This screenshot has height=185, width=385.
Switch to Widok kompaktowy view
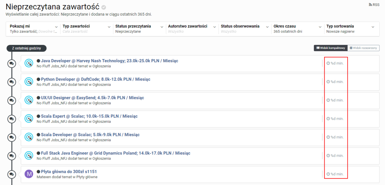coord(331,48)
